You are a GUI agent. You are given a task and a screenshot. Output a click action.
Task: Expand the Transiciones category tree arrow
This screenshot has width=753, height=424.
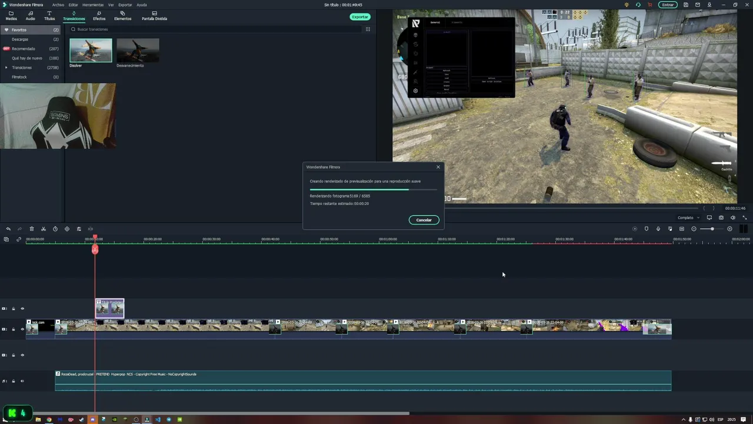point(6,68)
